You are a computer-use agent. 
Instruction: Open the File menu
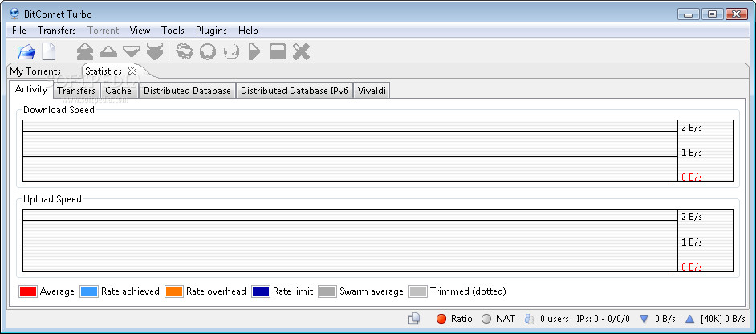tap(19, 31)
